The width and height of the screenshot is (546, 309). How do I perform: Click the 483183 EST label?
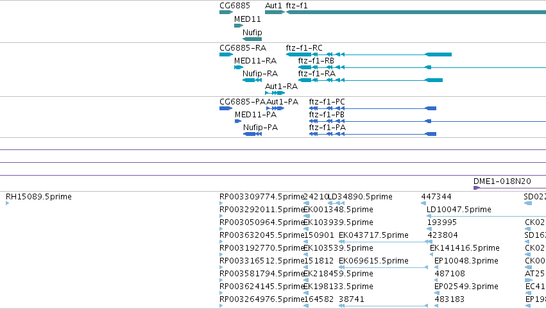[x=449, y=299]
